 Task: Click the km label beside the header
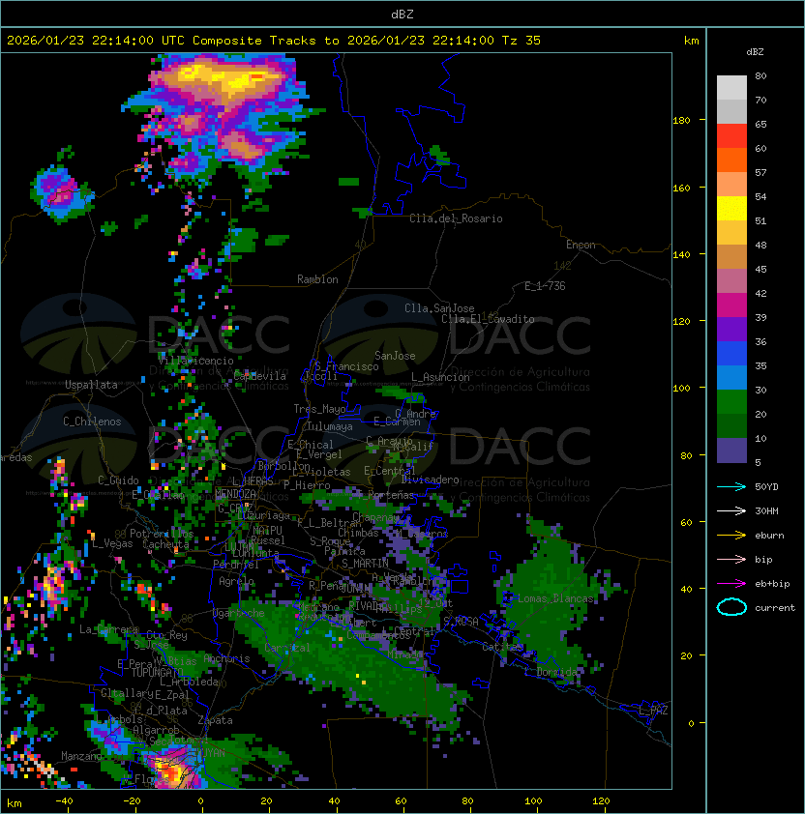click(691, 41)
